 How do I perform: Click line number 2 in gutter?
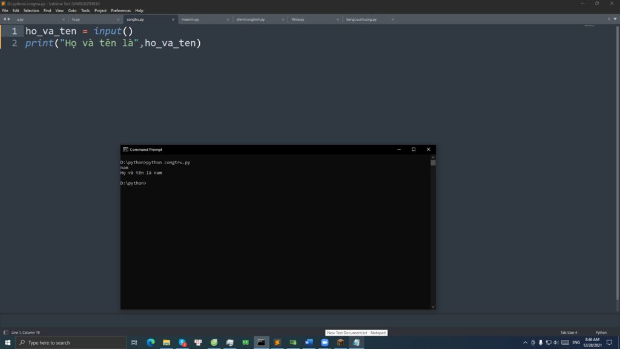point(15,43)
